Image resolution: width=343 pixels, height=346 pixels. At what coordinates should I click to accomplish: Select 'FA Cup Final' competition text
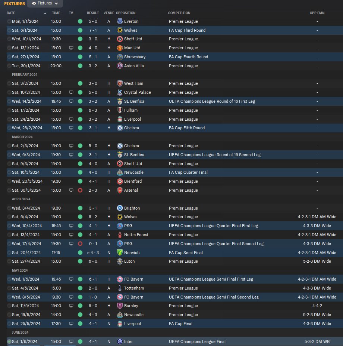(x=180, y=324)
